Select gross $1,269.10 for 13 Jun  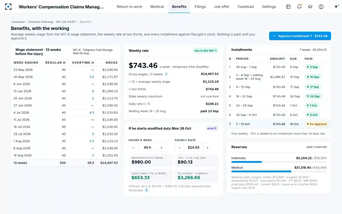pos(110,91)
